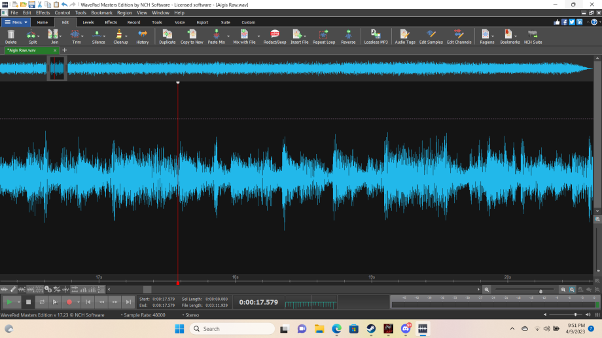Switch to the Levels ribbon tab
Viewport: 602px width, 338px height.
click(x=88, y=22)
